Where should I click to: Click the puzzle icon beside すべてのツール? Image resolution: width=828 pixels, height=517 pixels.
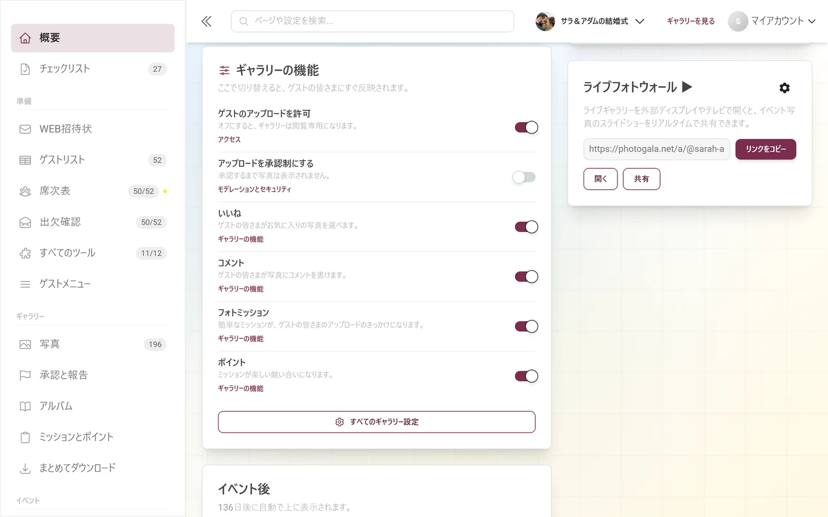tap(25, 253)
